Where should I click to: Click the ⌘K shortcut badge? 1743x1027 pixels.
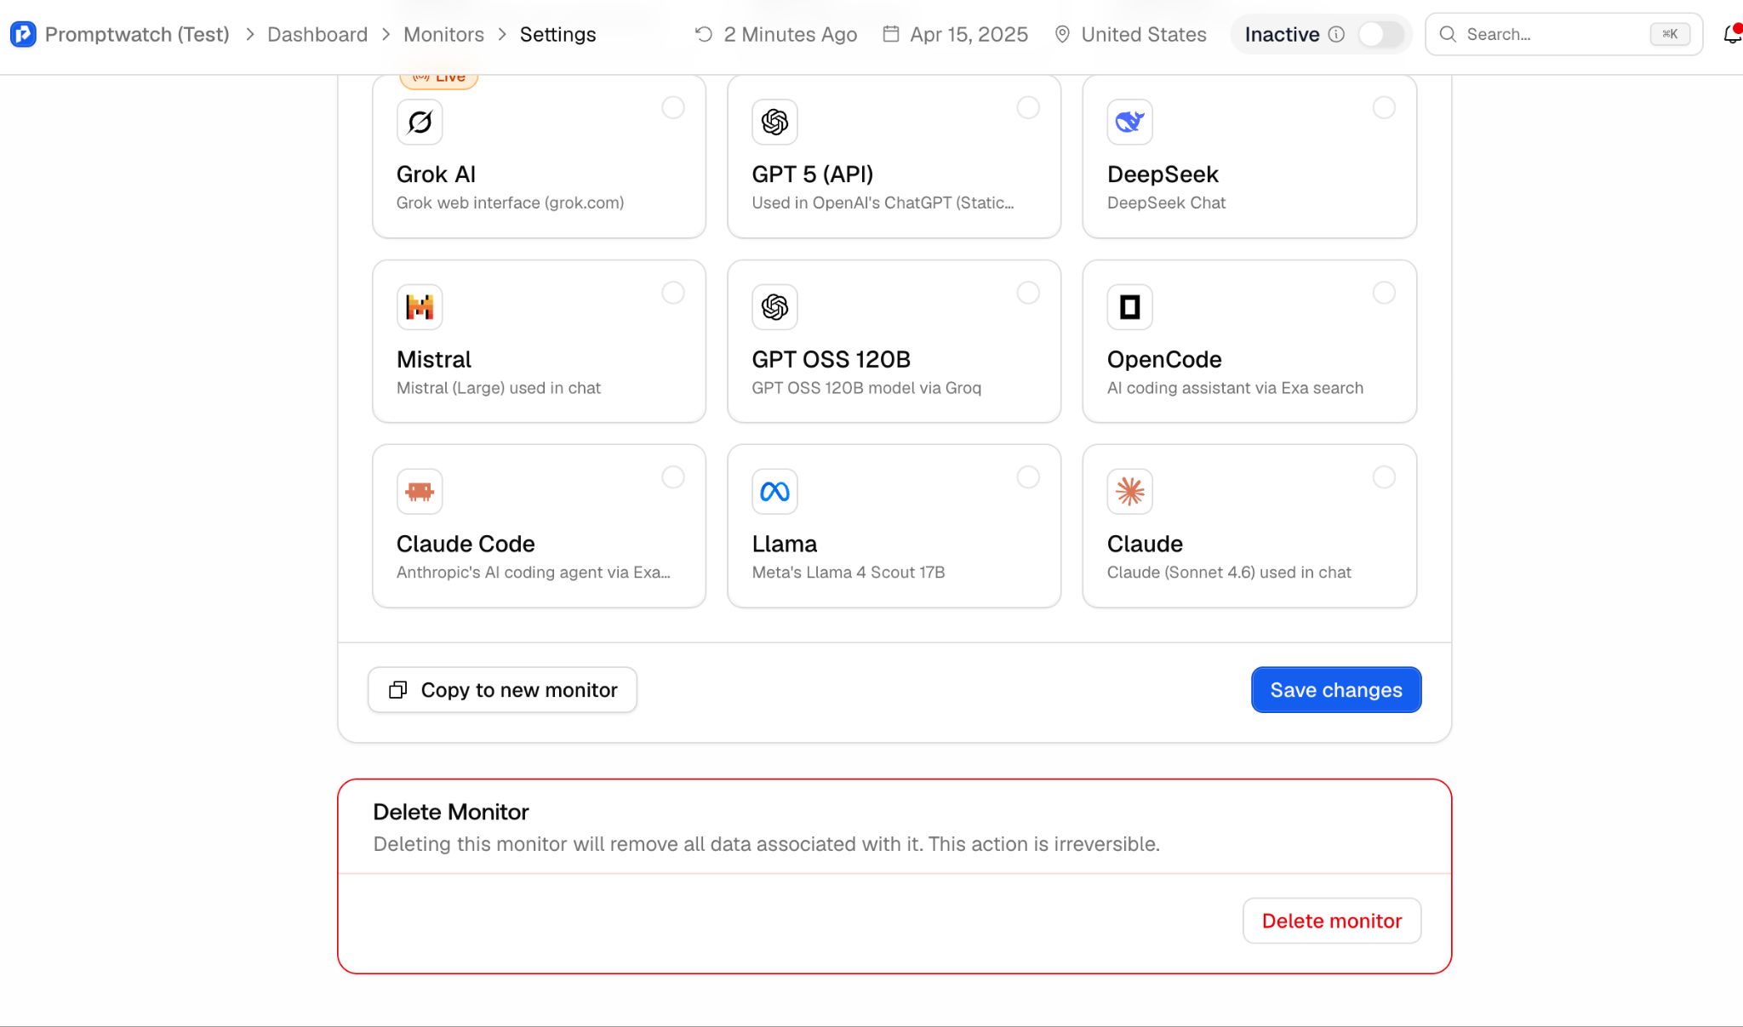click(1670, 34)
